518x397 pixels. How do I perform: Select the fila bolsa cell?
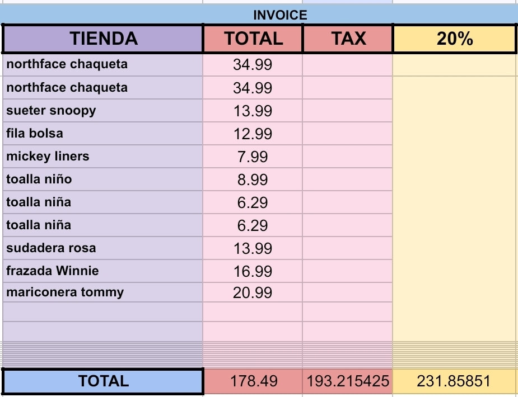103,134
